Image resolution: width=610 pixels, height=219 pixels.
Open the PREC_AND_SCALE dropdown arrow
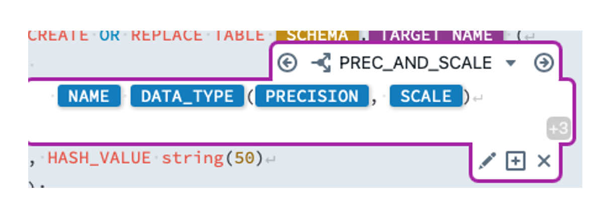[510, 63]
